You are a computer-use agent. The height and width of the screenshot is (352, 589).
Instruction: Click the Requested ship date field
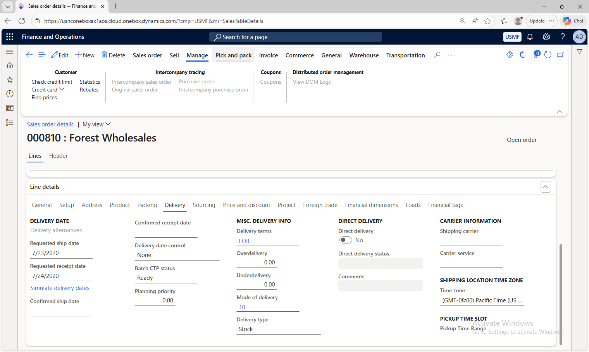[x=62, y=253]
